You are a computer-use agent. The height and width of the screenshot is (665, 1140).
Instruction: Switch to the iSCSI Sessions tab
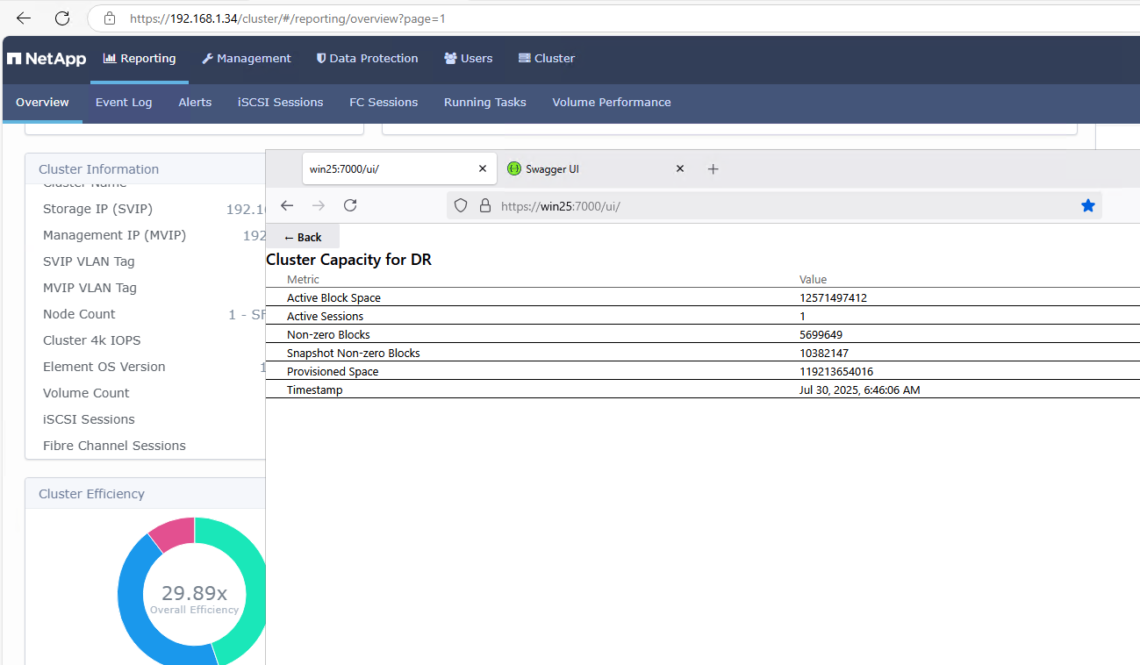[x=281, y=103]
